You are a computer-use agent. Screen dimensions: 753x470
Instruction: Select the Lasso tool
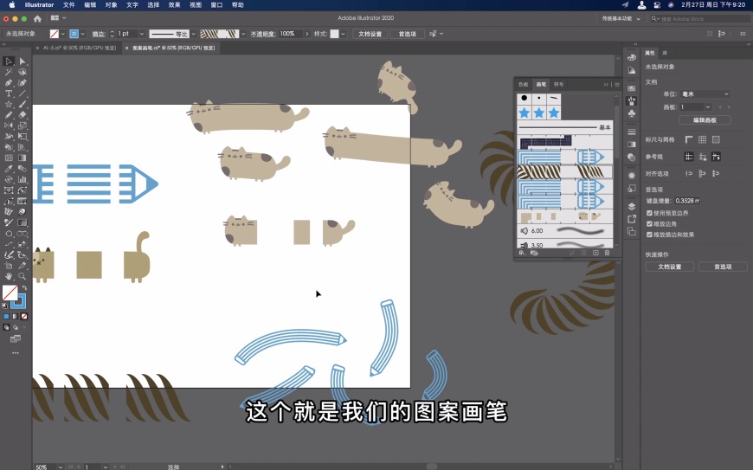(23, 72)
